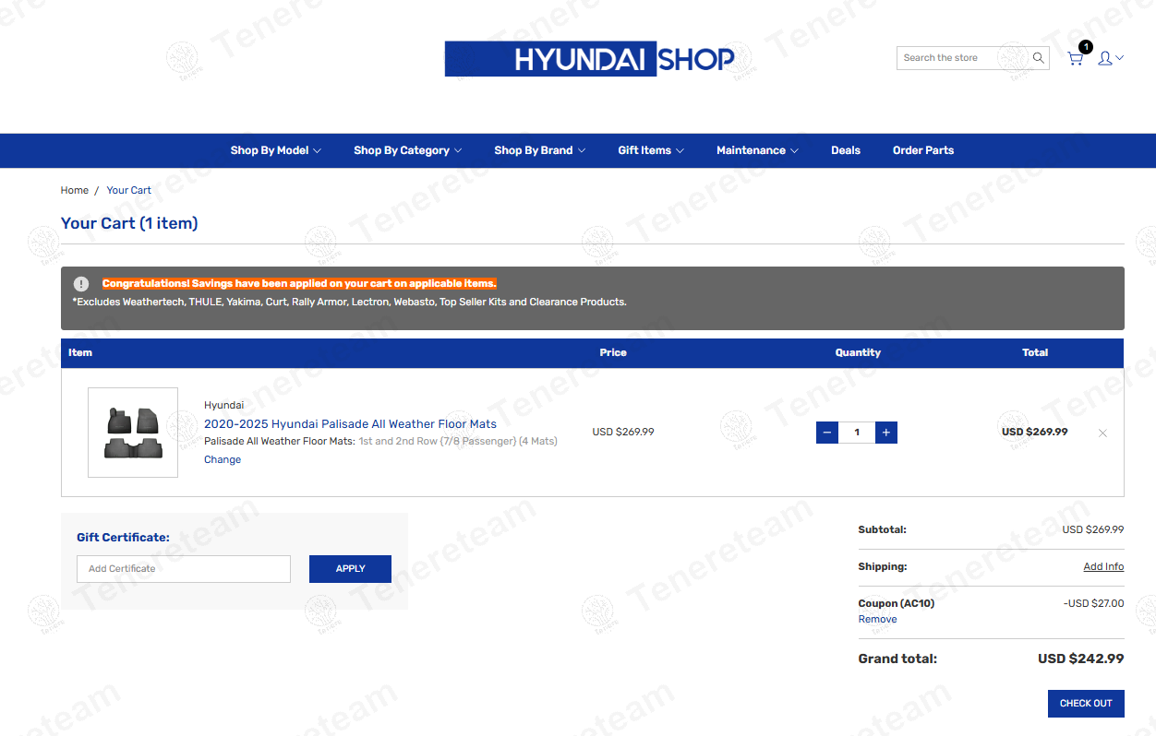Click the Grand total USD $242.99 amount
Viewport: 1156px width, 736px height.
point(1081,659)
